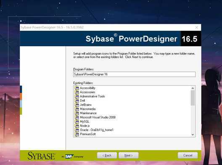Select Oracle - OraDb11g_home1 entry
The image size is (222, 165).
click(x=97, y=130)
